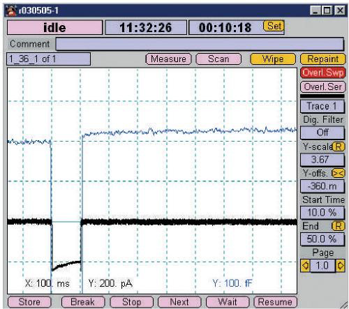This screenshot has width=349, height=309.
Task: Click in the Comment text field
Action: 200,44
